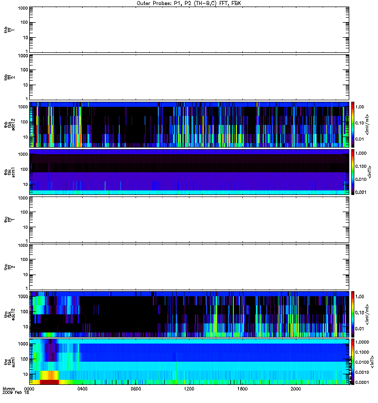The height and width of the screenshot is (403, 378).
Task: Click the thc fbk edc12 spectrogram panel
Action: [x=189, y=314]
